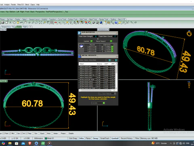The width and height of the screenshot is (194, 146).
Task: Click the blue render sphere icon
Action: (101, 23)
